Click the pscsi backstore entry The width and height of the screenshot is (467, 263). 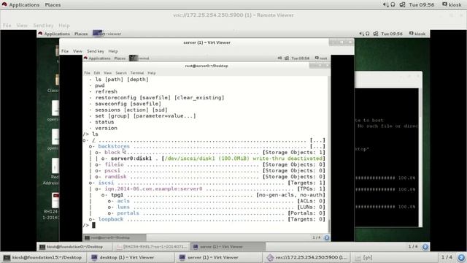tap(112, 170)
